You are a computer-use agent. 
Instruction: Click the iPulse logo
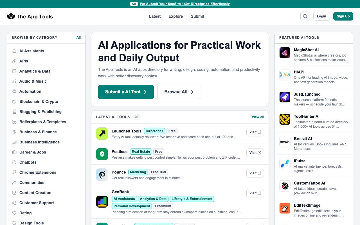pos(285,164)
